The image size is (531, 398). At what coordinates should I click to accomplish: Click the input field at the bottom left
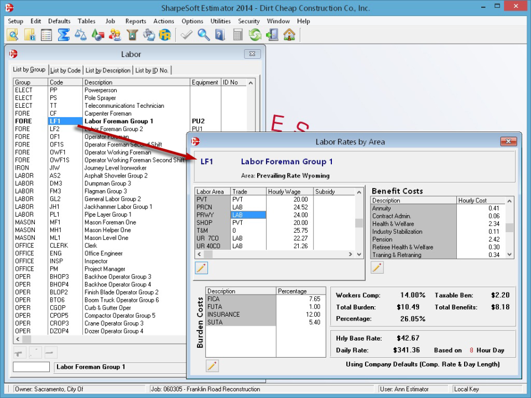tap(30, 366)
